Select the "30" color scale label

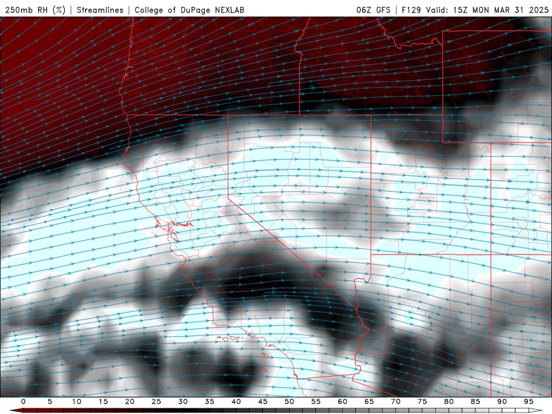tap(183, 402)
